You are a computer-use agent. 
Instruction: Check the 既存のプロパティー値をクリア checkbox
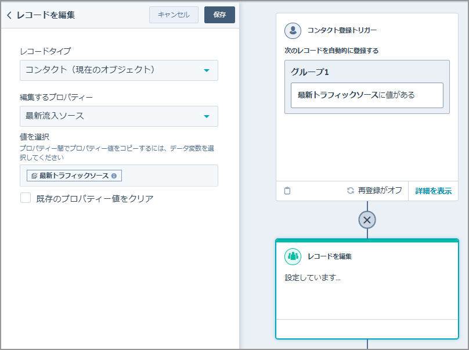click(x=24, y=197)
